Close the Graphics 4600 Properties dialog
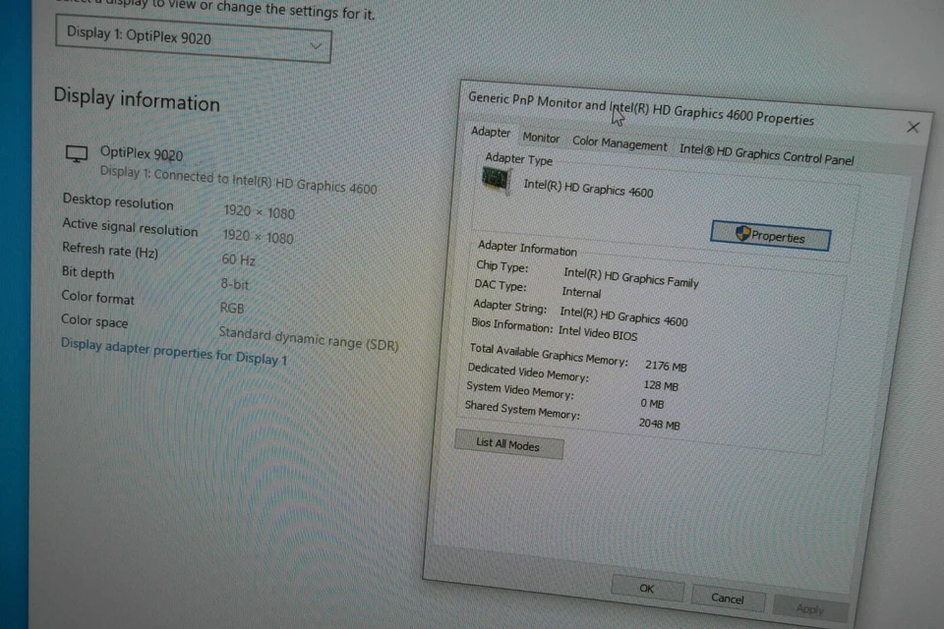The image size is (944, 629). point(914,127)
